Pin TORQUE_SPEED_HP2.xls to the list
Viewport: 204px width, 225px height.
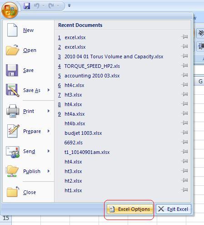pos(184,65)
